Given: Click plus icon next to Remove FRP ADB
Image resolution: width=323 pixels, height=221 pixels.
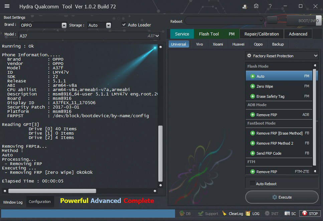Looking at the screenshot, I should tap(253, 115).
